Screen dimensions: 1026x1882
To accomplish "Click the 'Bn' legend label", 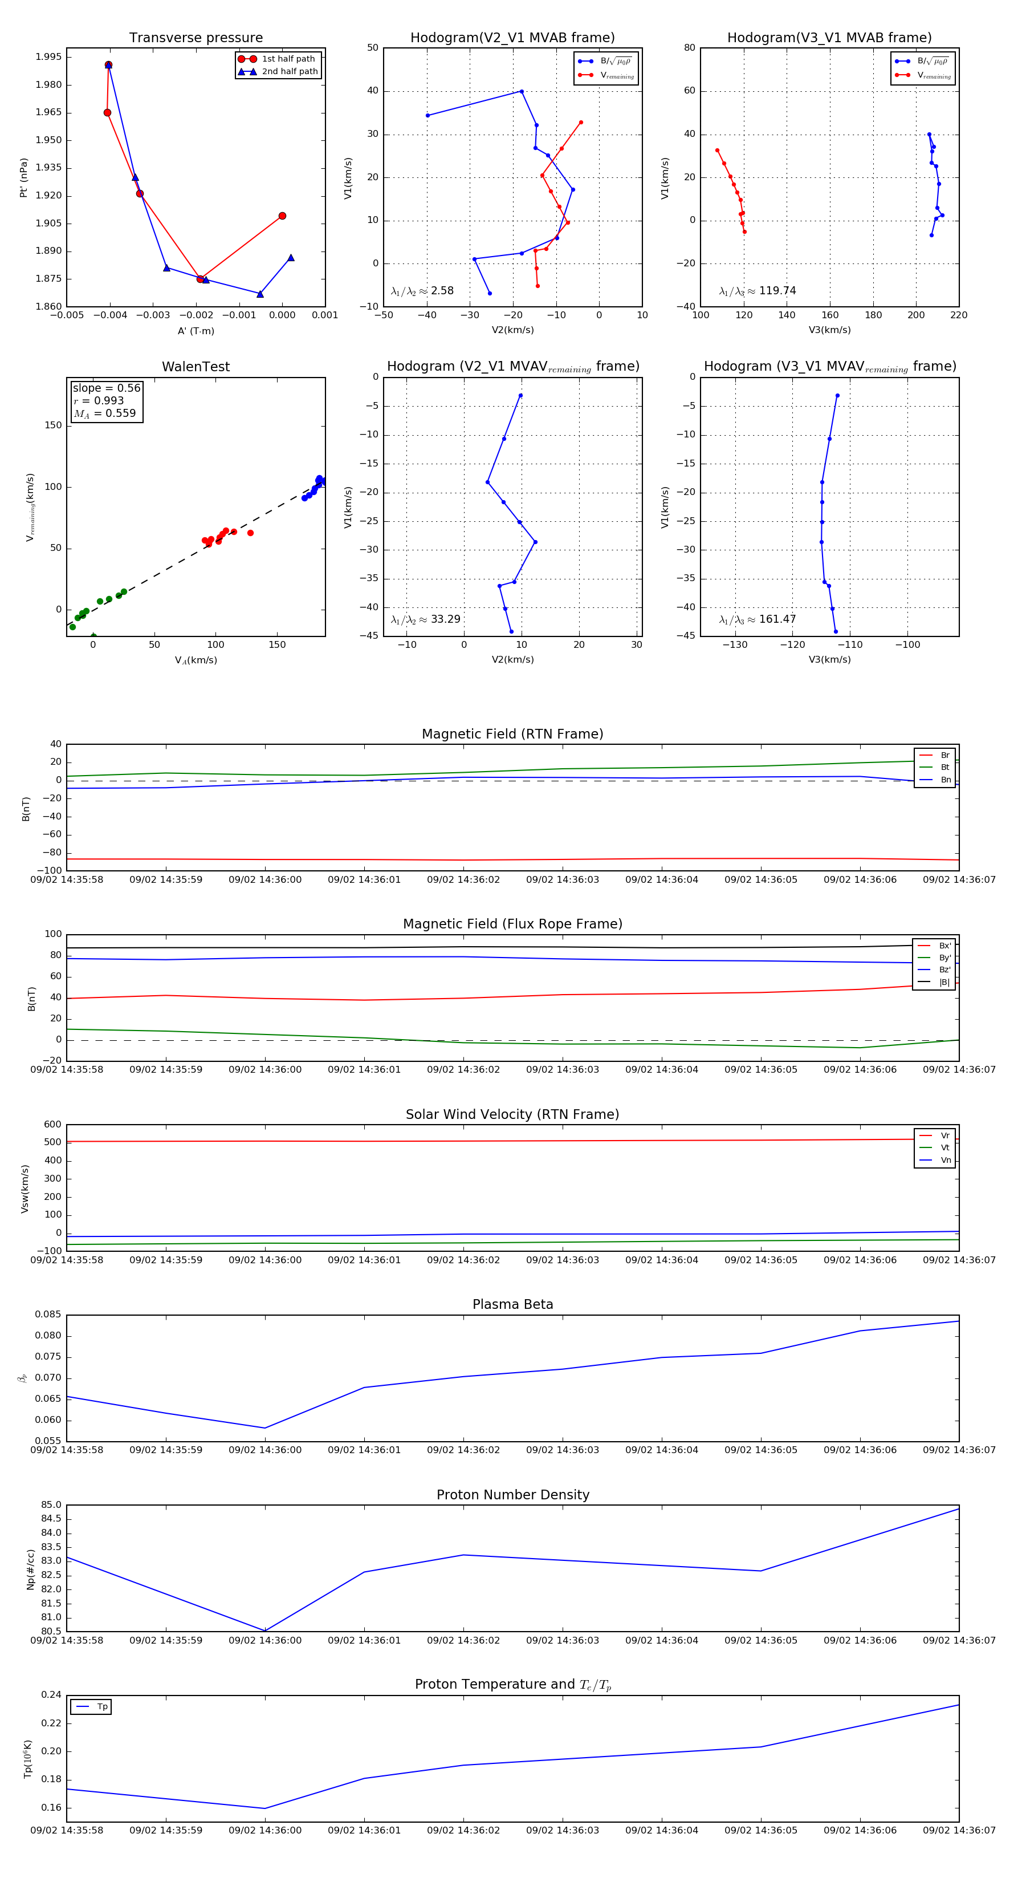I will click(x=946, y=780).
